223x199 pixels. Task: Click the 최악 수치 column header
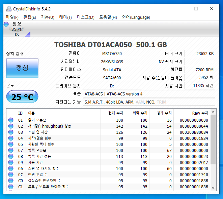pos(137,113)
